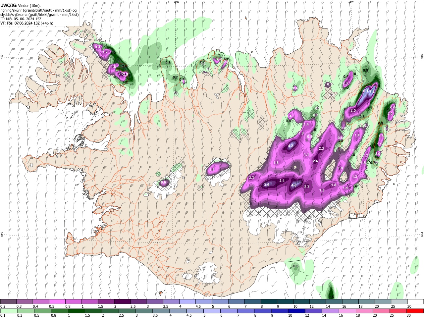Select the '4.5' label on the snow scale
The height and width of the screenshot is (318, 424).
[x=198, y=306]
